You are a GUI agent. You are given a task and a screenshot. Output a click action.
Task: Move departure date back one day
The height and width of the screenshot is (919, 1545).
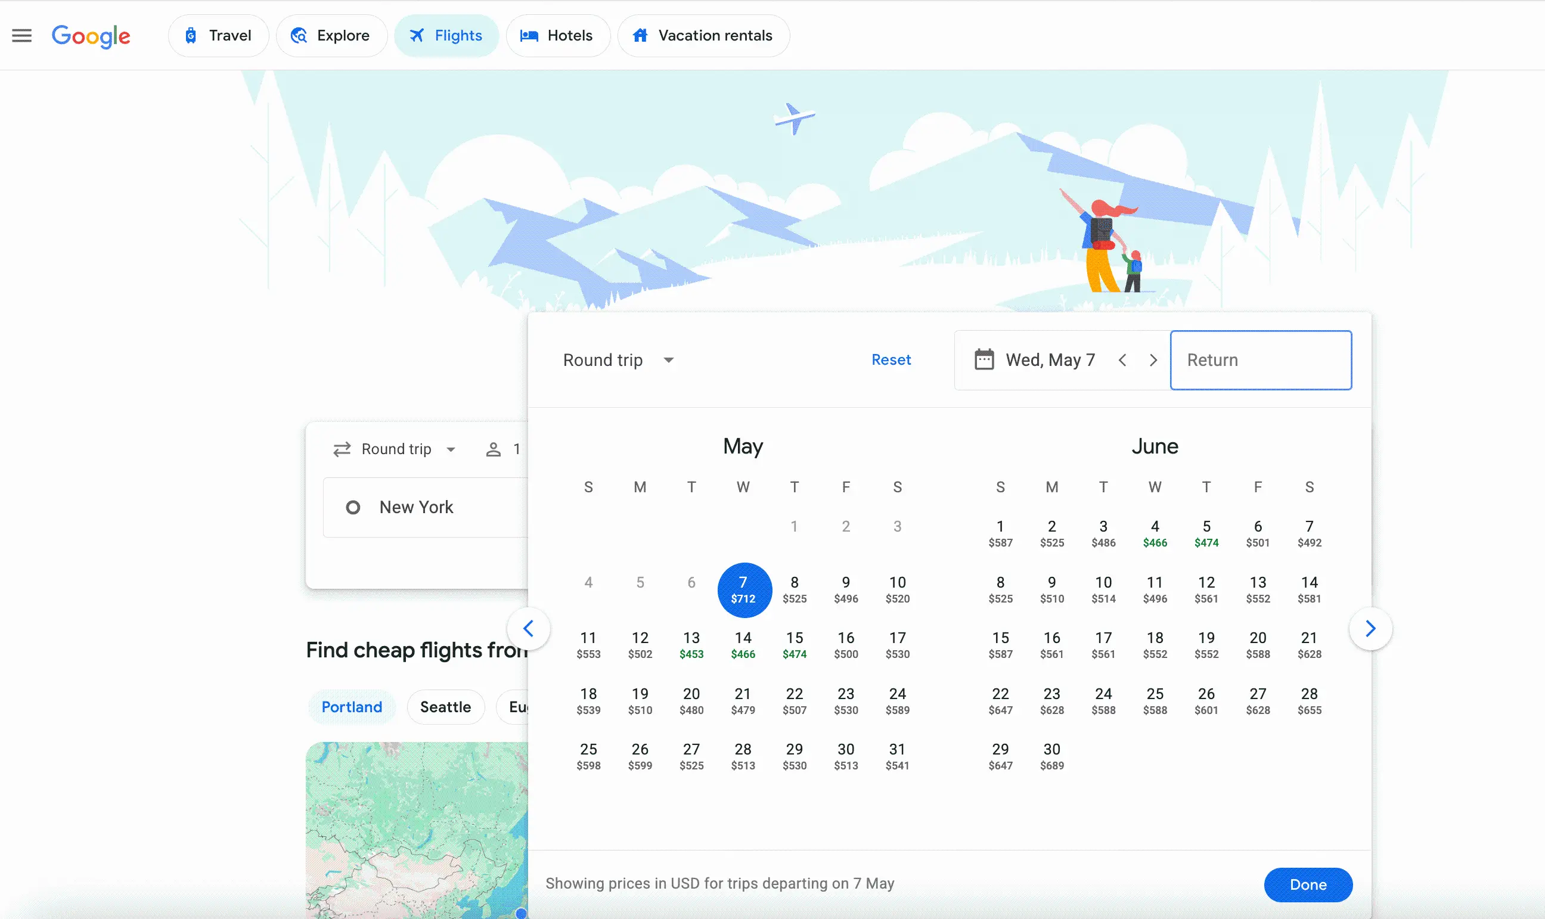1122,360
